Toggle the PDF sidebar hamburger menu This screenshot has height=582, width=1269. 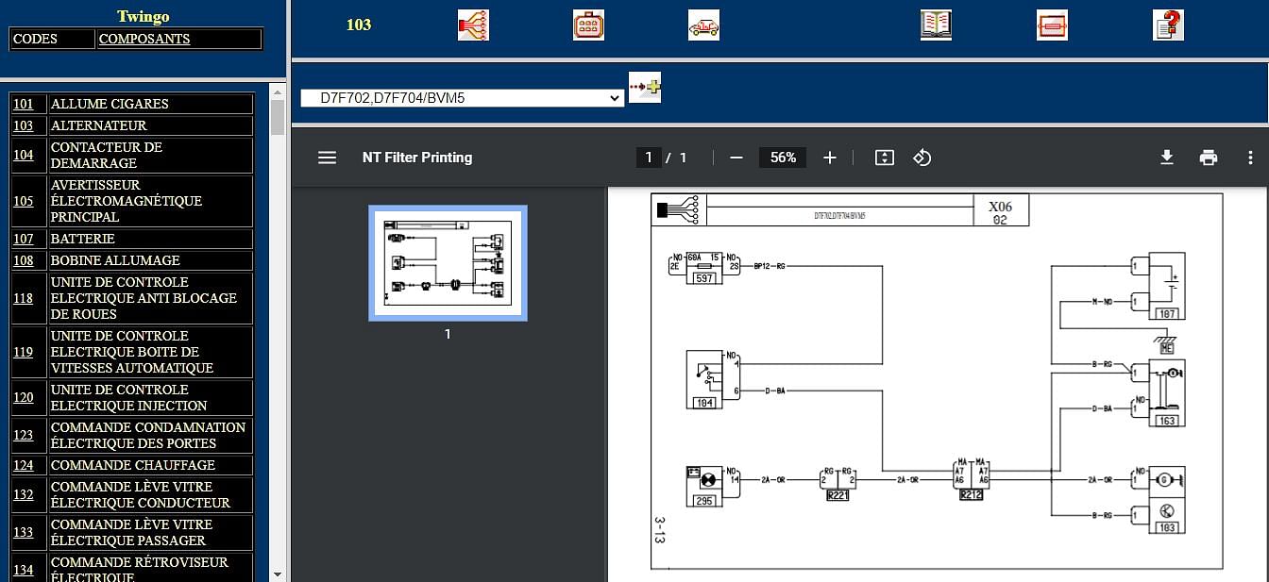tap(327, 158)
